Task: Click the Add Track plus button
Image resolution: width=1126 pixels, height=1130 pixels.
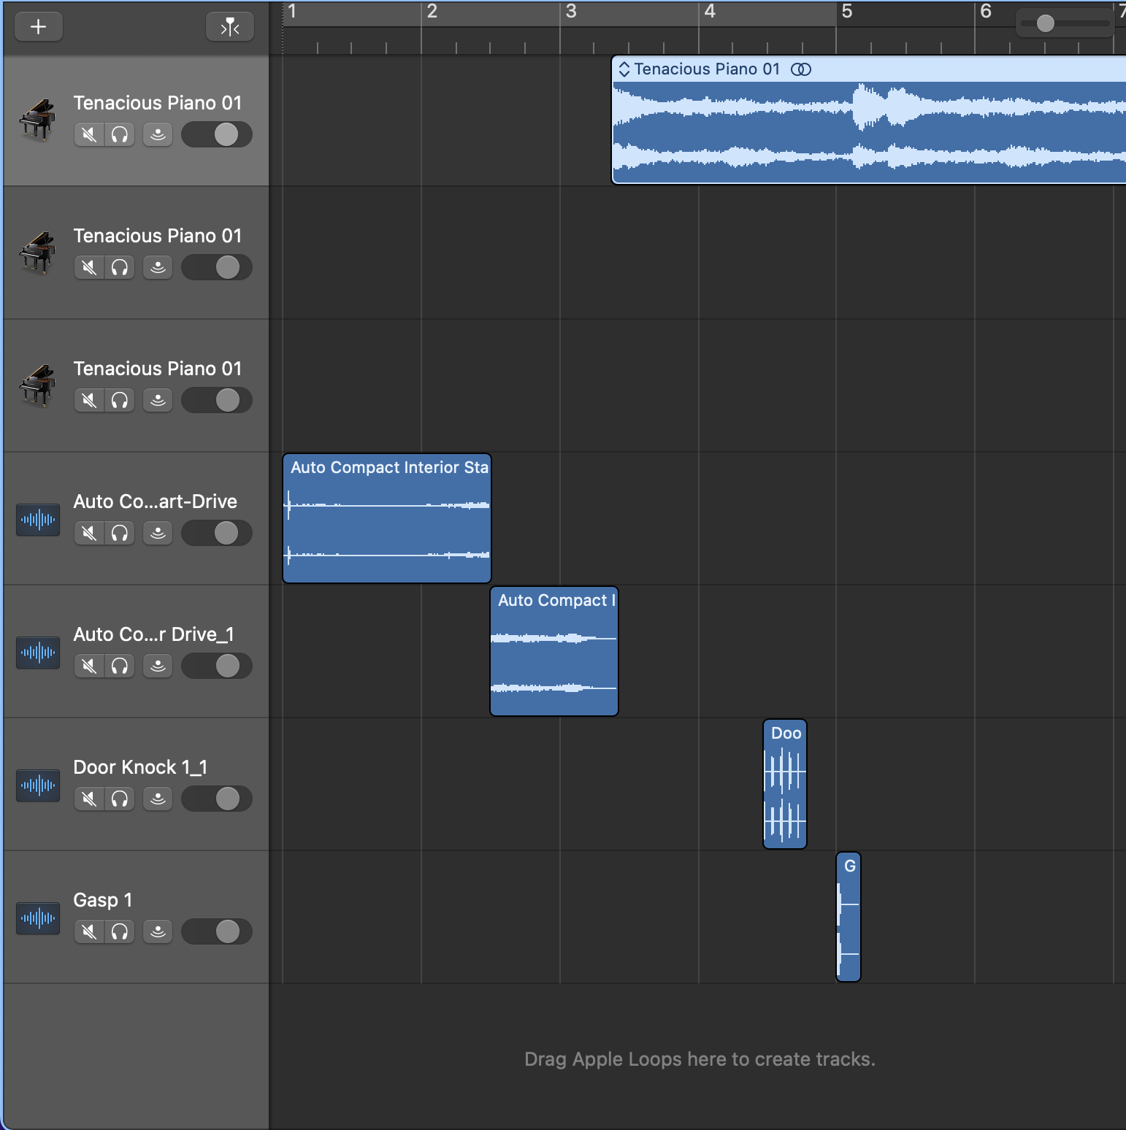Action: [x=39, y=27]
